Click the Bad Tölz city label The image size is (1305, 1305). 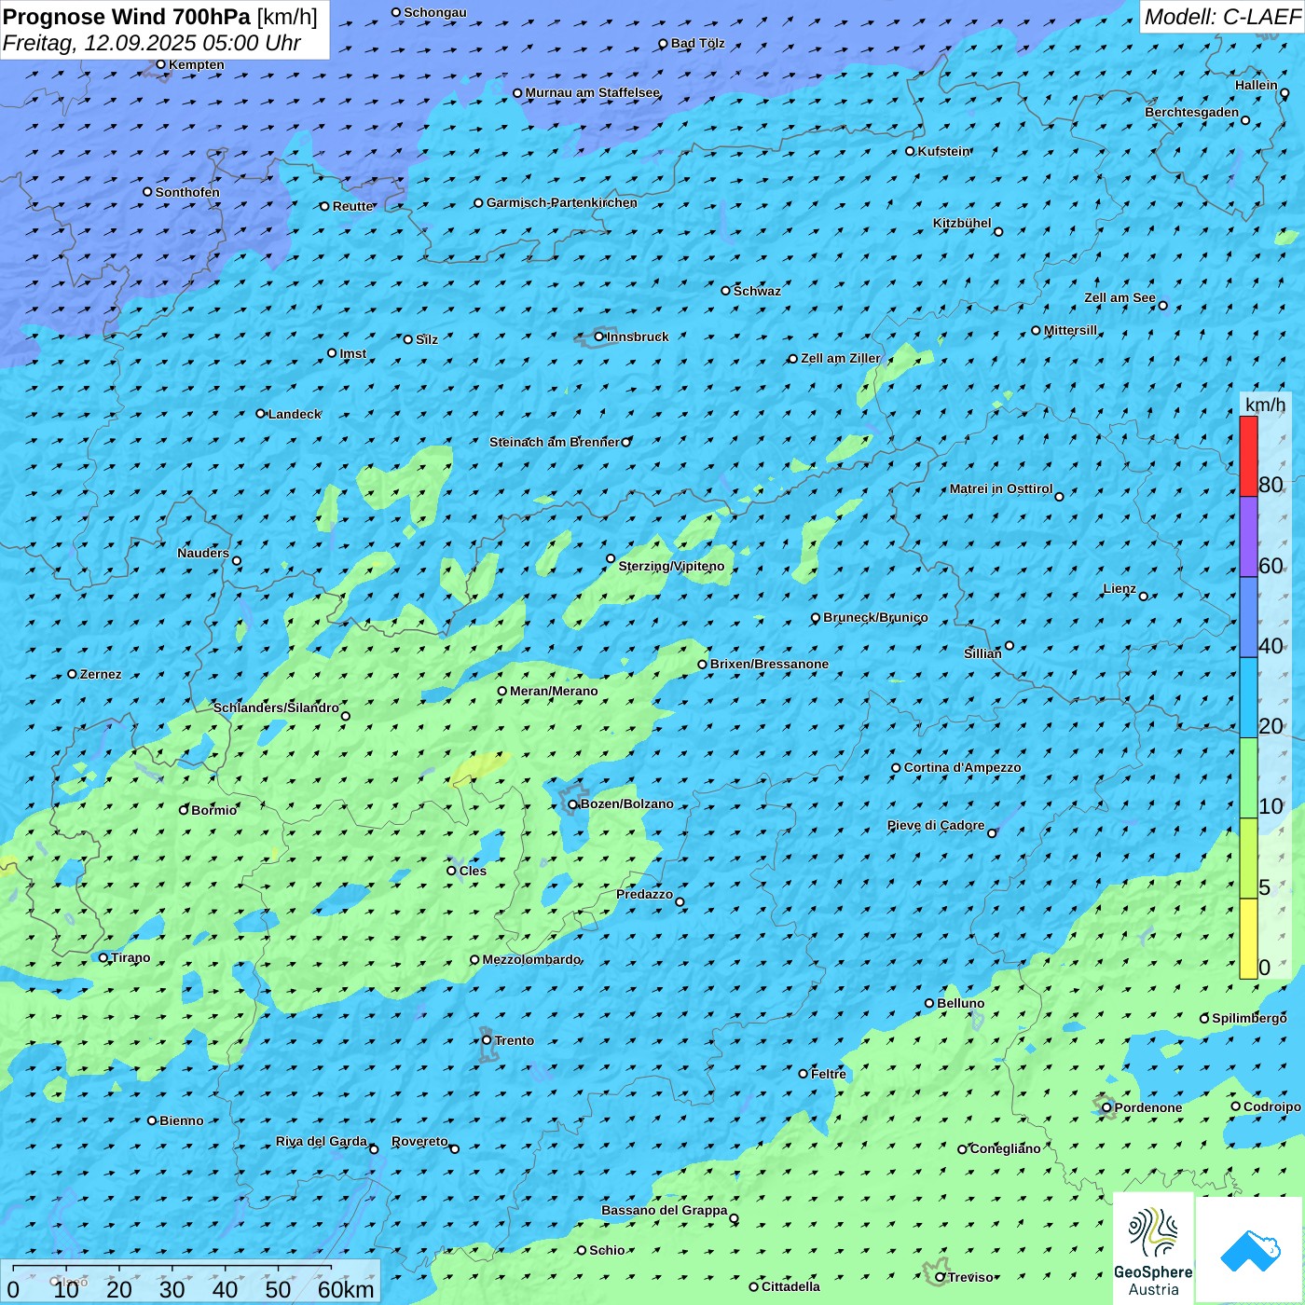coord(698,43)
